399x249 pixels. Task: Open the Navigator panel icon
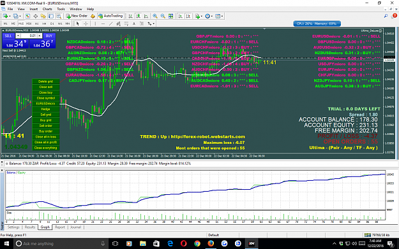click(x=43, y=16)
